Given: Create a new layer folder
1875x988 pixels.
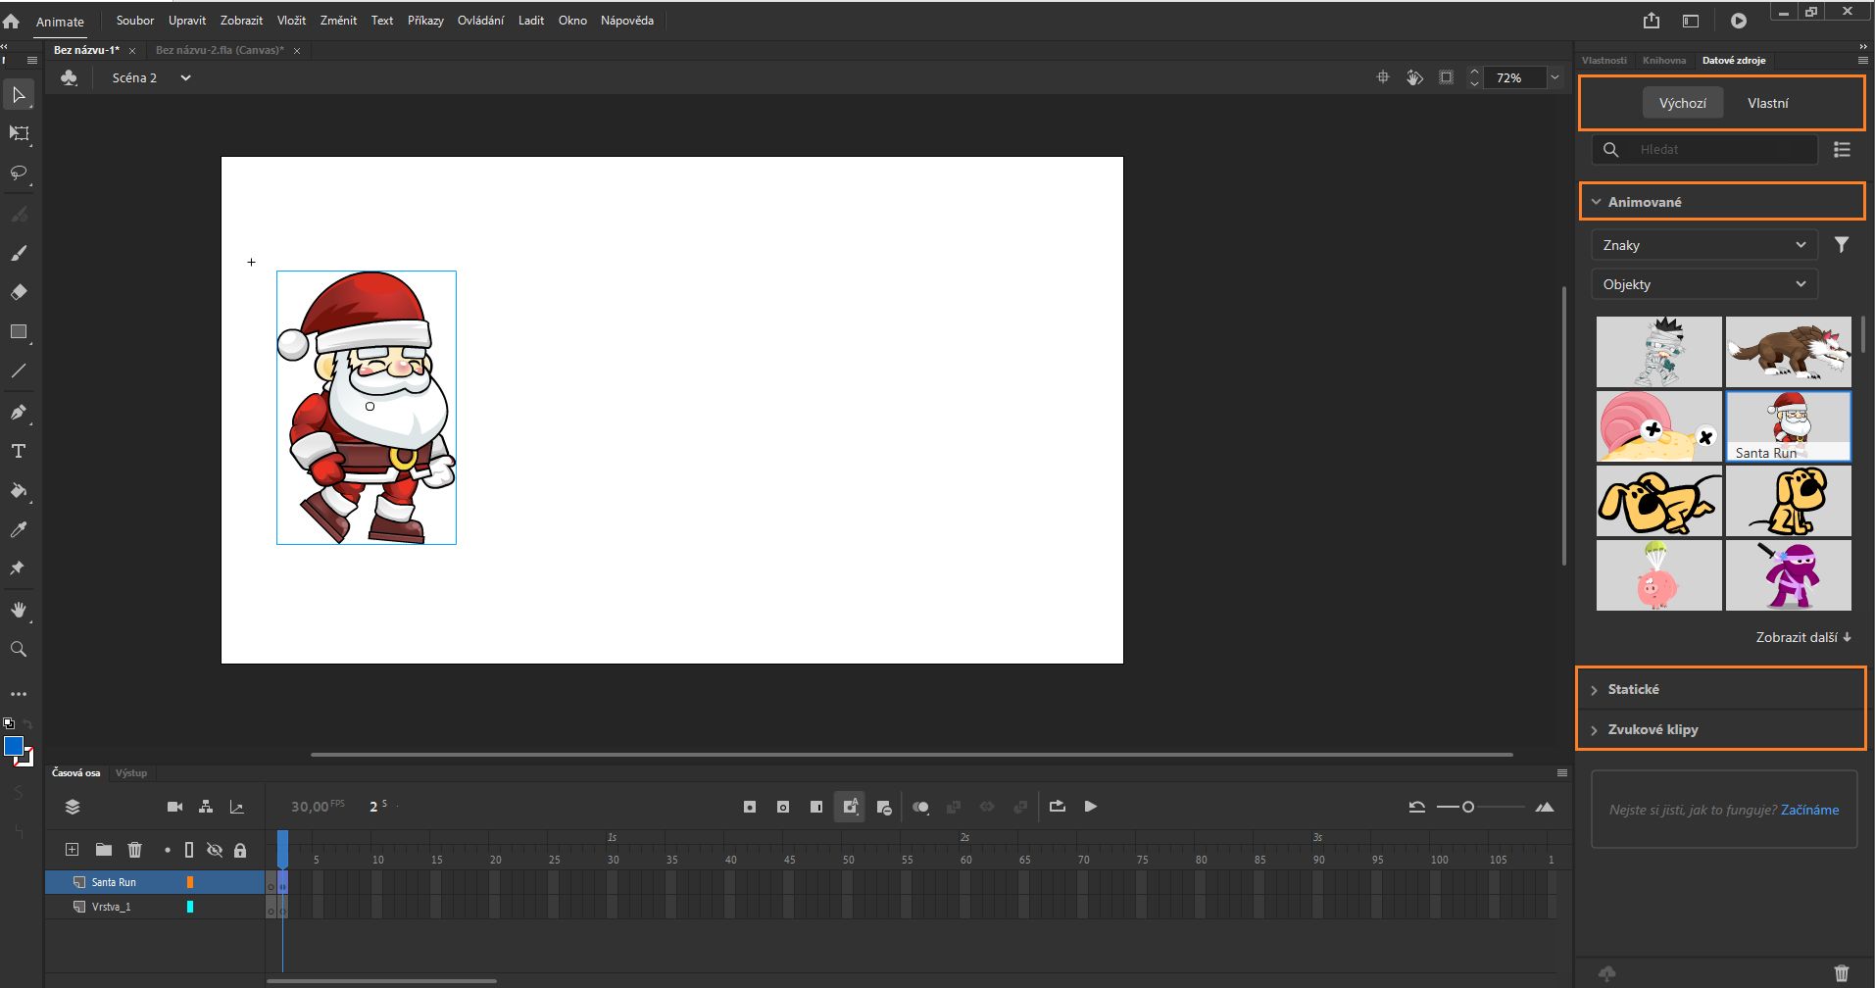Looking at the screenshot, I should coord(104,850).
